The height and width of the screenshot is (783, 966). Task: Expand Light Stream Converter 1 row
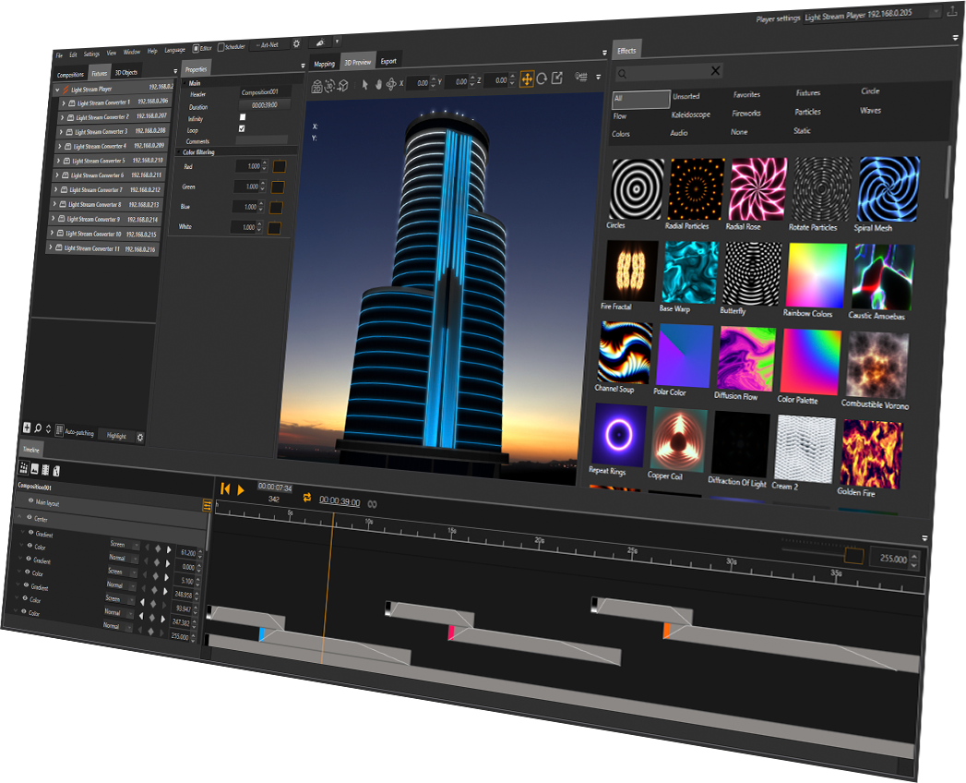click(x=63, y=103)
